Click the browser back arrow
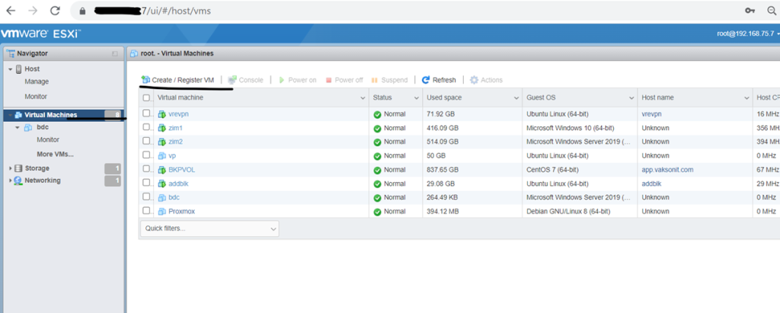 point(11,11)
